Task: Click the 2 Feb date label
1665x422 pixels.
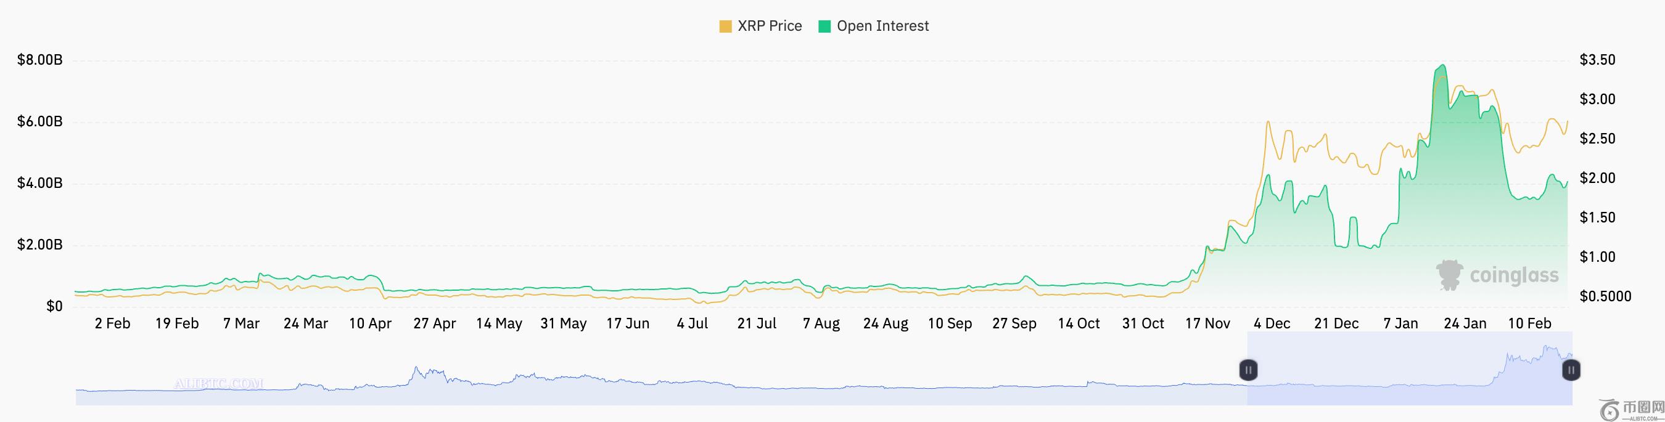Action: coord(112,324)
